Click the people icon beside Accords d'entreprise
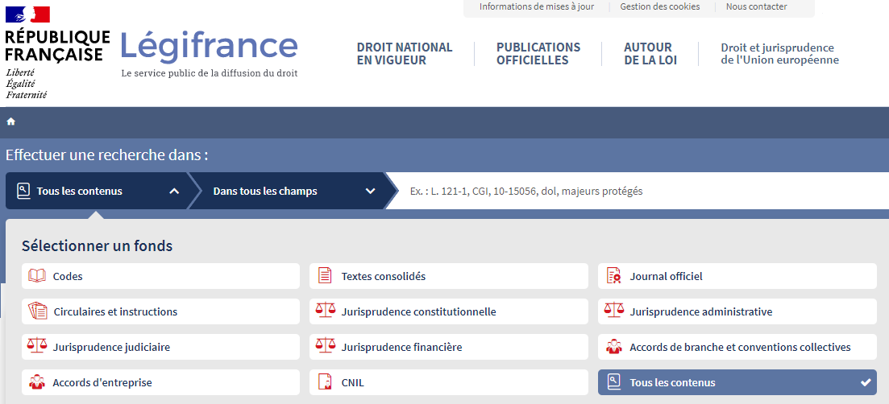The image size is (889, 404). pyautogui.click(x=37, y=382)
